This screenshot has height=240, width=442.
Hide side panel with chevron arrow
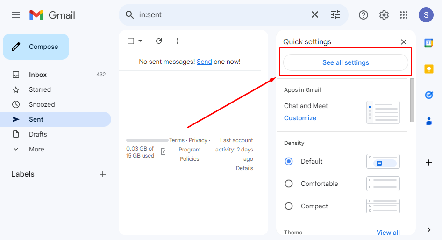(x=429, y=230)
